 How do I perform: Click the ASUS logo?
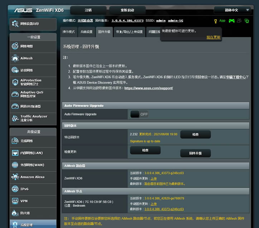(x=23, y=10)
